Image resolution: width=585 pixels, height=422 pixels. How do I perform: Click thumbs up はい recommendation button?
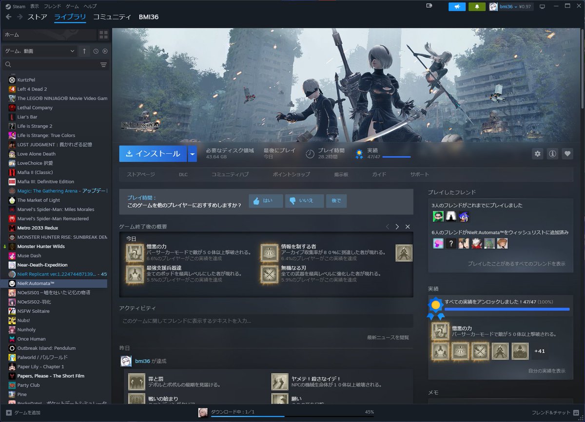(266, 201)
